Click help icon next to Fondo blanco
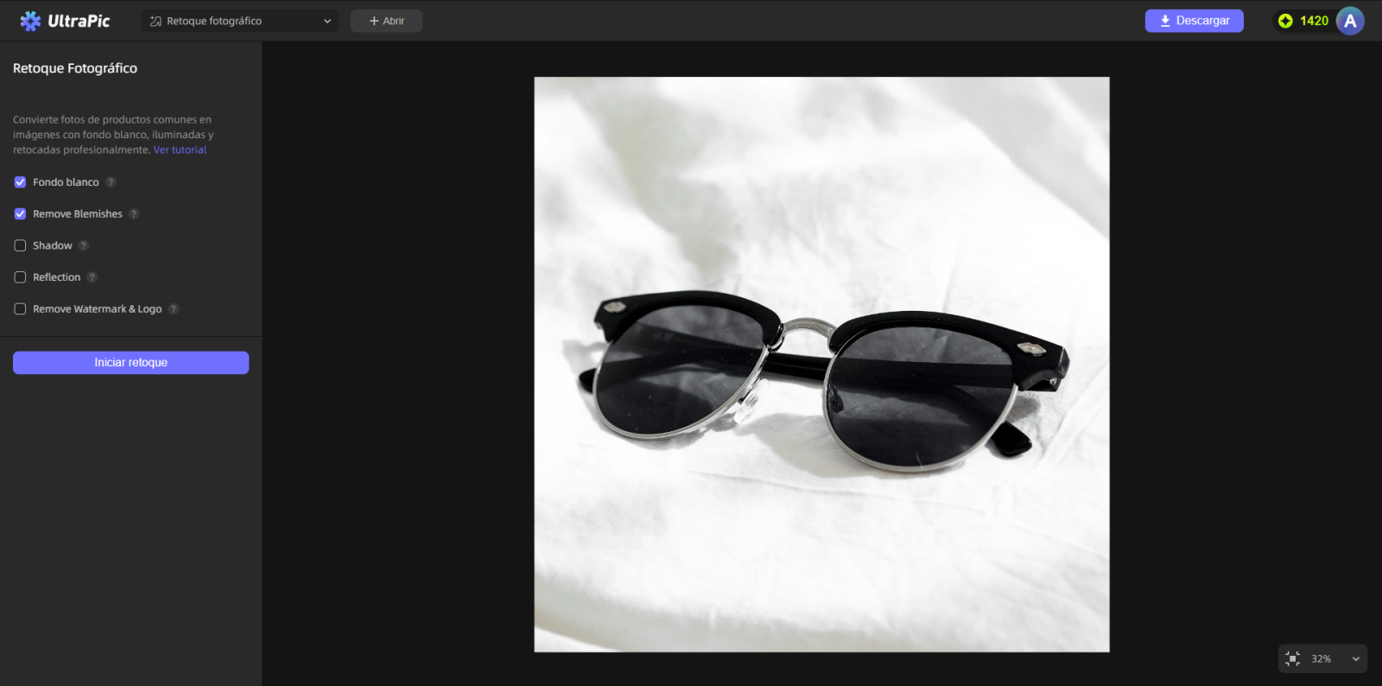1382x686 pixels. 111,182
